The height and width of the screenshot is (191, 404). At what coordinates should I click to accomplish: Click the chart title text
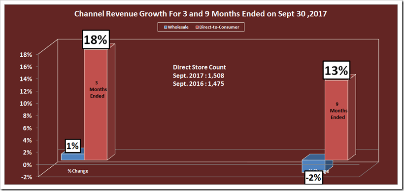[201, 14]
